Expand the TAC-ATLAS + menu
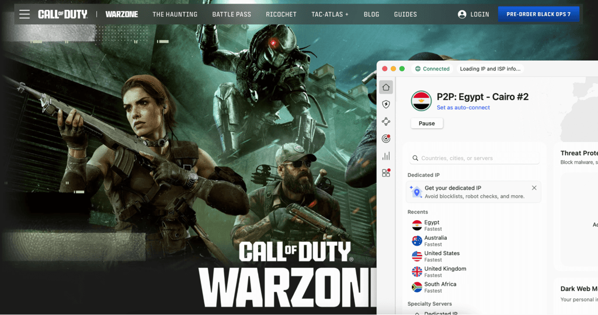The image size is (598, 315). (330, 15)
